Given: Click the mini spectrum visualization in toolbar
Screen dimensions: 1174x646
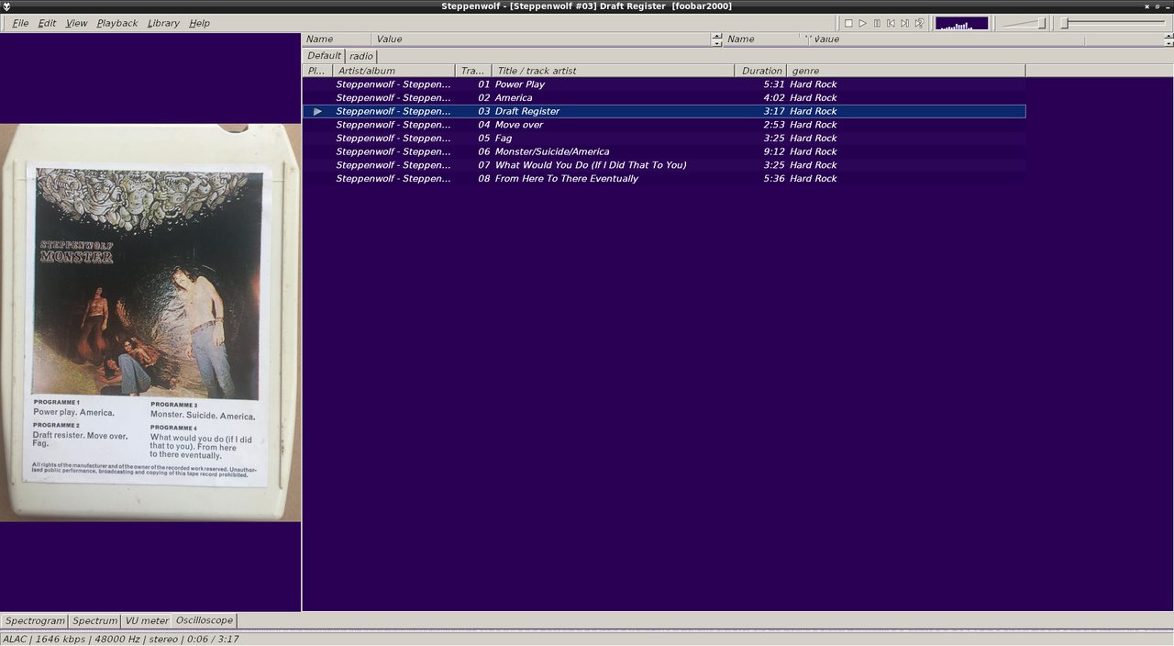Looking at the screenshot, I should click(961, 23).
